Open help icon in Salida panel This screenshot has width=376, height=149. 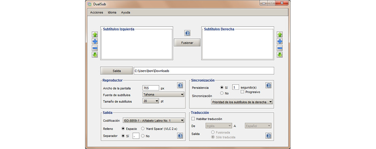180,136
